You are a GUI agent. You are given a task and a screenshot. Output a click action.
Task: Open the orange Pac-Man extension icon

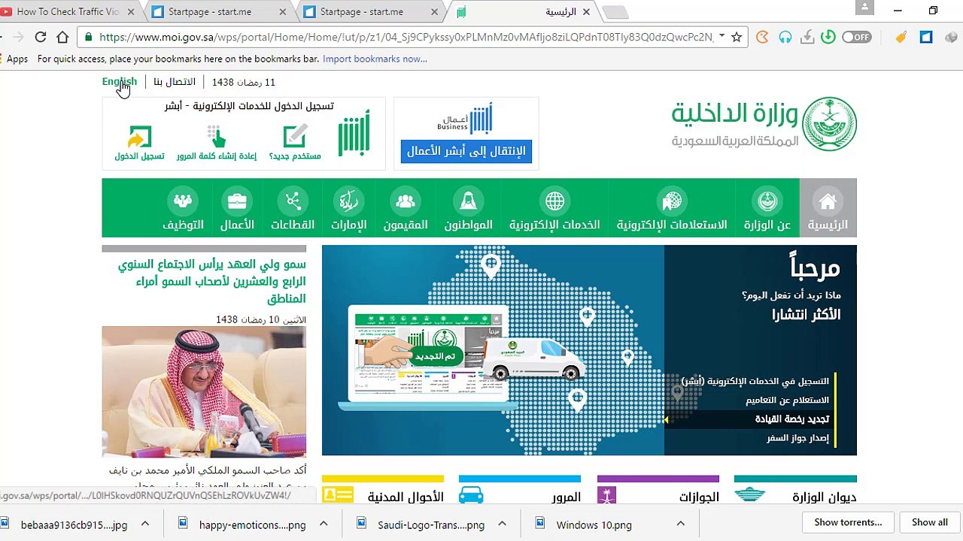point(762,37)
